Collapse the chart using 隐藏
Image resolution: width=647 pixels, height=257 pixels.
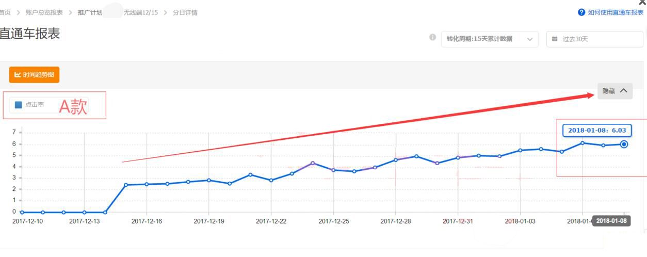click(614, 91)
